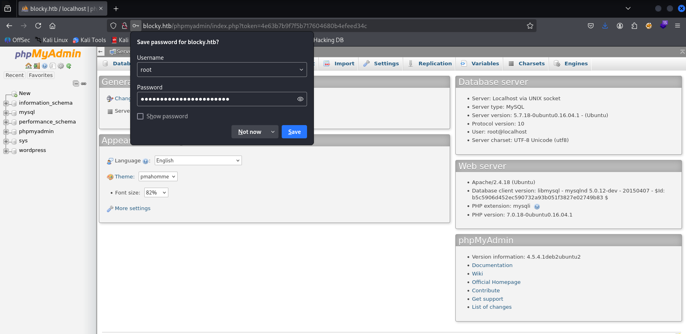Viewport: 686px width, 334px height.
Task: List all tabs with the chevron button
Action: click(628, 8)
